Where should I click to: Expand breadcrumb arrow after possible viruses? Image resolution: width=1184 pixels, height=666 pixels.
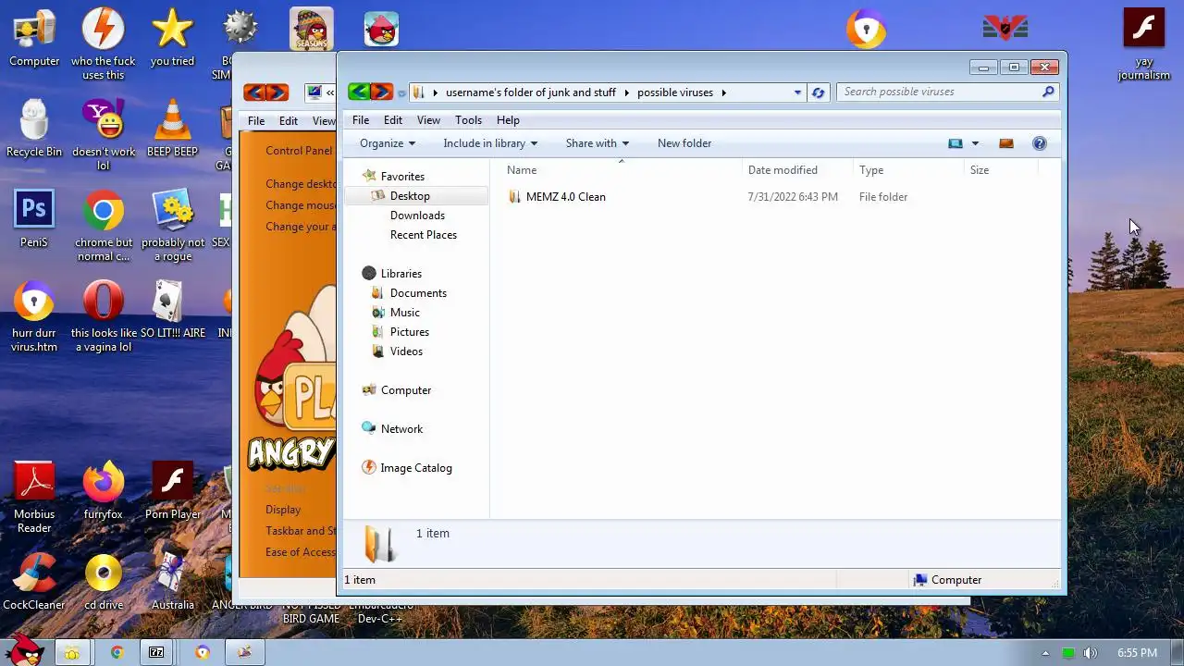coord(723,92)
